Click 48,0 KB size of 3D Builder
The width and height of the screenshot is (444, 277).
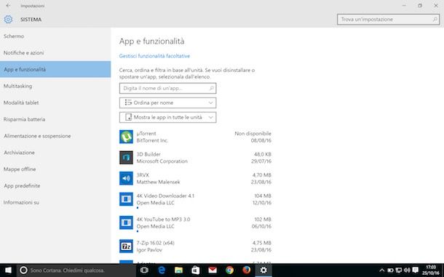[263, 154]
